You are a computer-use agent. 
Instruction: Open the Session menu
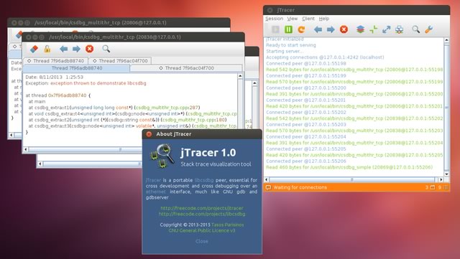(274, 19)
